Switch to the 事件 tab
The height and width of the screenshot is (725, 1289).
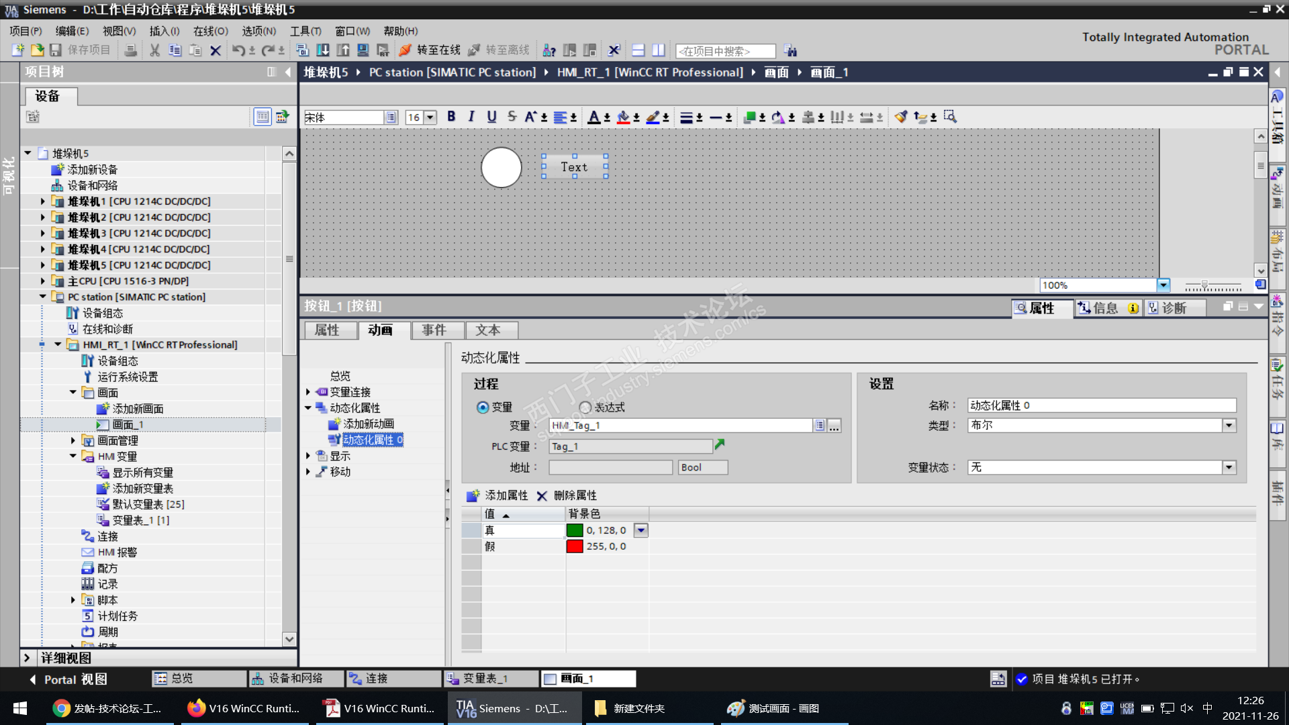pyautogui.click(x=434, y=330)
